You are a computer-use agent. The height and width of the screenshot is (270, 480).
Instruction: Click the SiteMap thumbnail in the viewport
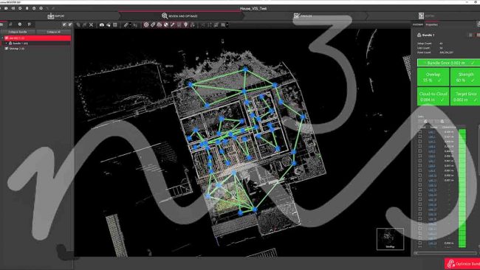click(x=390, y=239)
